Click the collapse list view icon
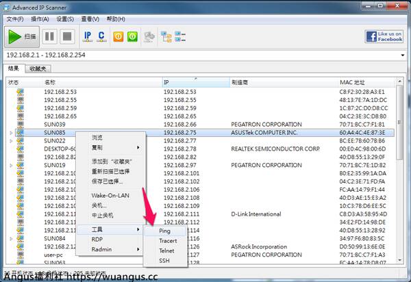Viewport: 411px width, 282px height. pyautogui.click(x=180, y=37)
